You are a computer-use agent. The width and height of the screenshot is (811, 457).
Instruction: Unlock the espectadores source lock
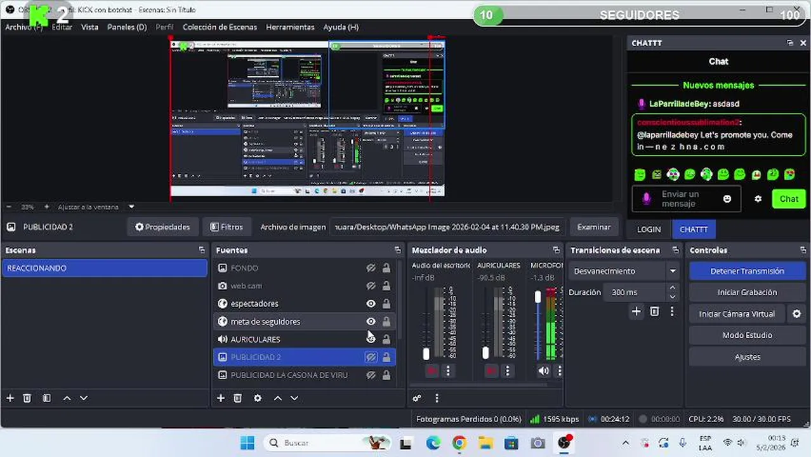pyautogui.click(x=386, y=303)
